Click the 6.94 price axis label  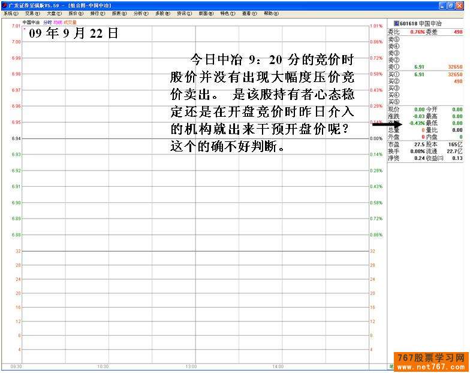16,139
